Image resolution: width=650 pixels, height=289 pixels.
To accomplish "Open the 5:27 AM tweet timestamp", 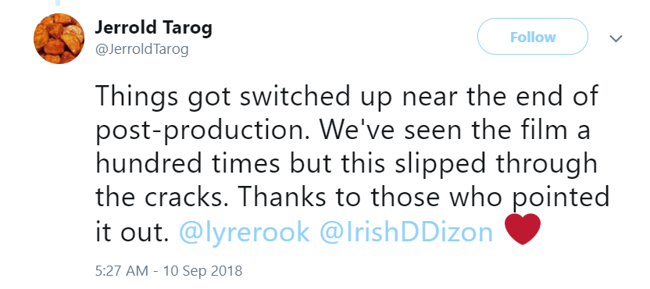I will pyautogui.click(x=121, y=271).
